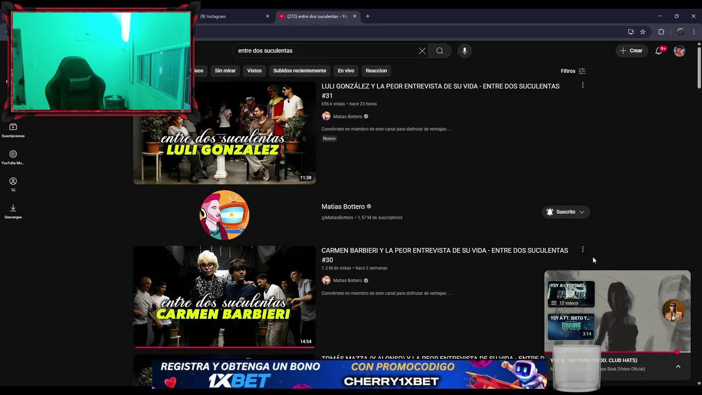Open a new browser tab
The width and height of the screenshot is (702, 395).
click(367, 16)
